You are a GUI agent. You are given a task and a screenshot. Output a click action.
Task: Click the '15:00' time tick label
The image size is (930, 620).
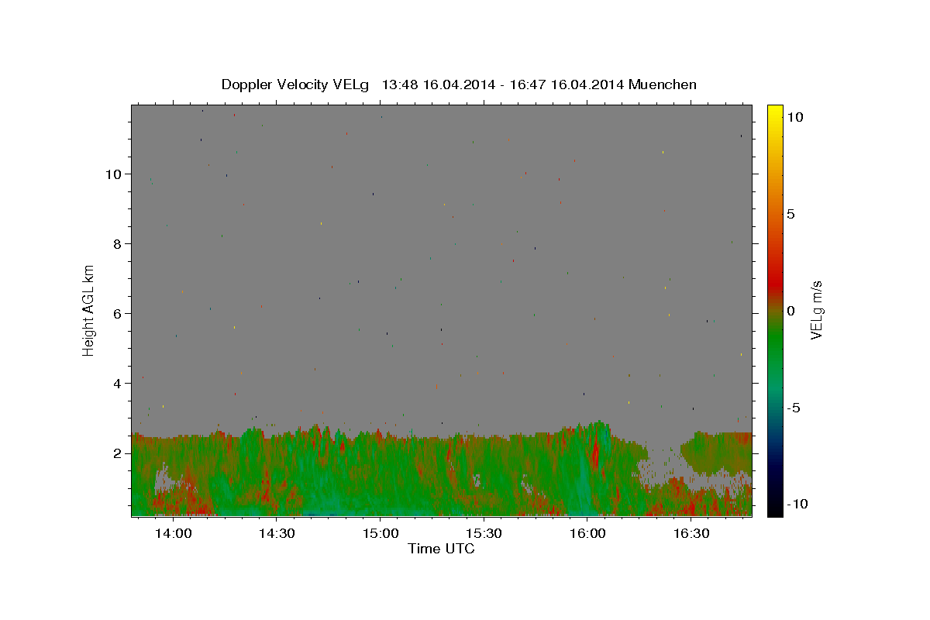pyautogui.click(x=380, y=533)
